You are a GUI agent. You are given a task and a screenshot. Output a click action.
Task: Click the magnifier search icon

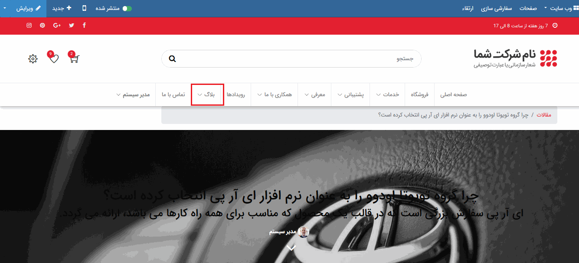point(173,58)
